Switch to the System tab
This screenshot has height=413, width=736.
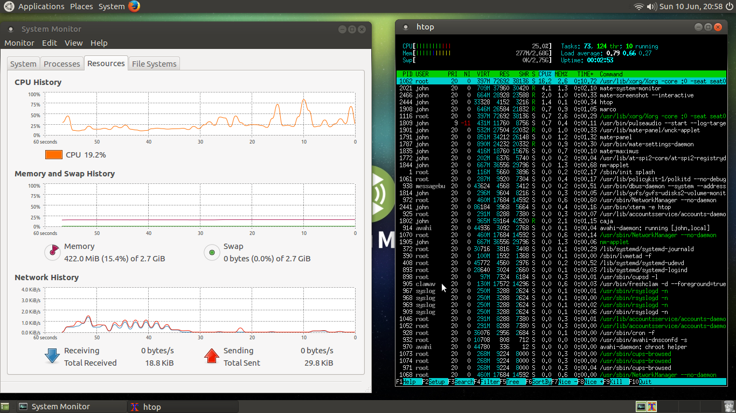coord(24,63)
